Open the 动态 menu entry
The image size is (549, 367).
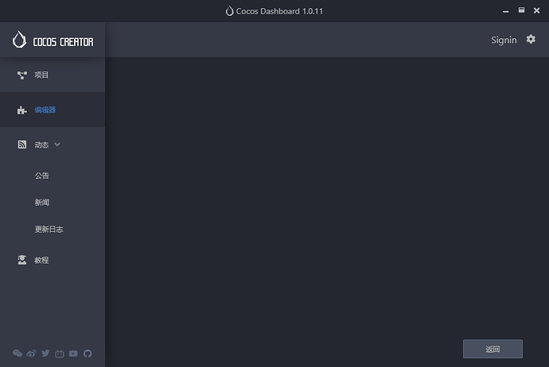[x=41, y=145]
